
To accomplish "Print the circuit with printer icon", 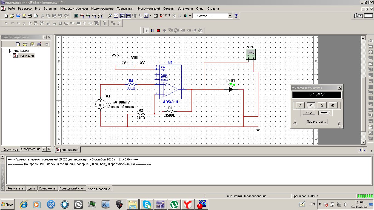I will click(x=30, y=16).
